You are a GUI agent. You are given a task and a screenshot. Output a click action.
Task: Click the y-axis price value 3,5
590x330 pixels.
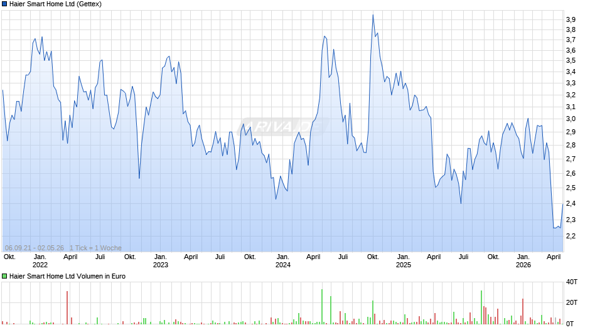[x=571, y=61]
